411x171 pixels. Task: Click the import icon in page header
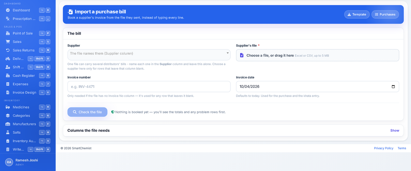pos(70,12)
